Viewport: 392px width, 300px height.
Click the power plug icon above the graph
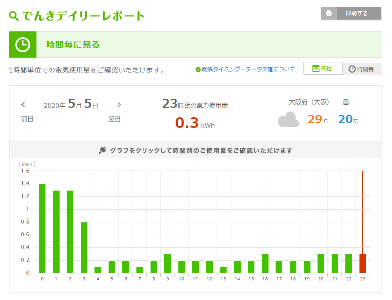point(103,151)
